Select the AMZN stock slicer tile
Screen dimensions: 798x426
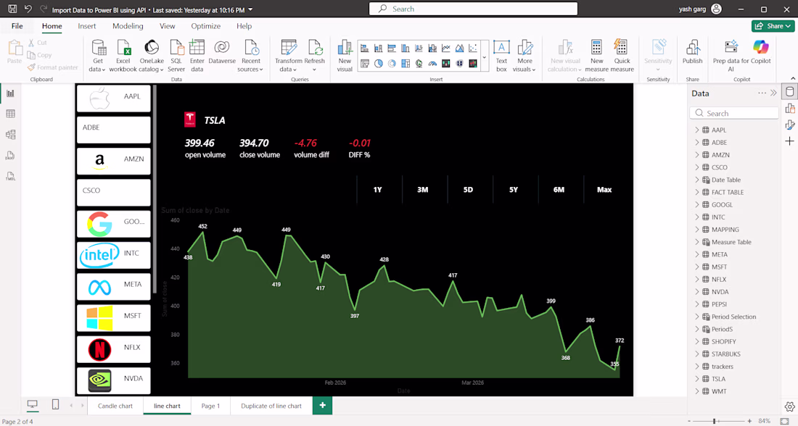(113, 161)
